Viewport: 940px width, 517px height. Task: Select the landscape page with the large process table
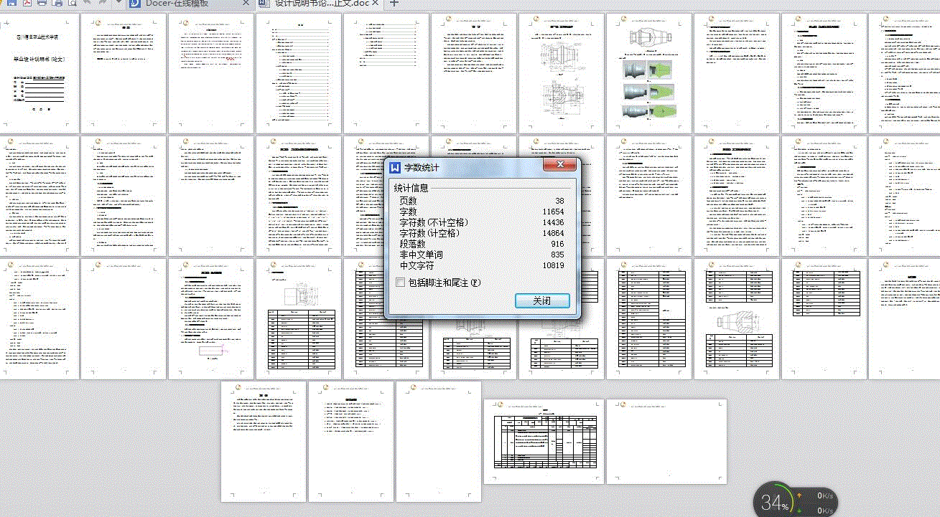point(544,442)
